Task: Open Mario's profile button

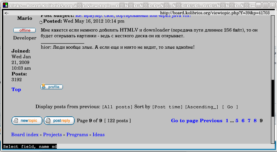Action: [52, 87]
